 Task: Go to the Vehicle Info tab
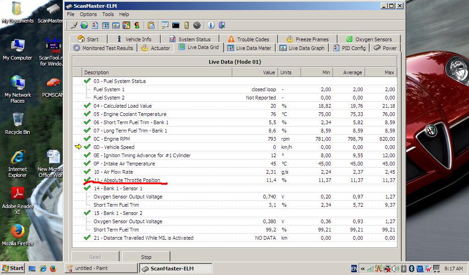pos(134,39)
